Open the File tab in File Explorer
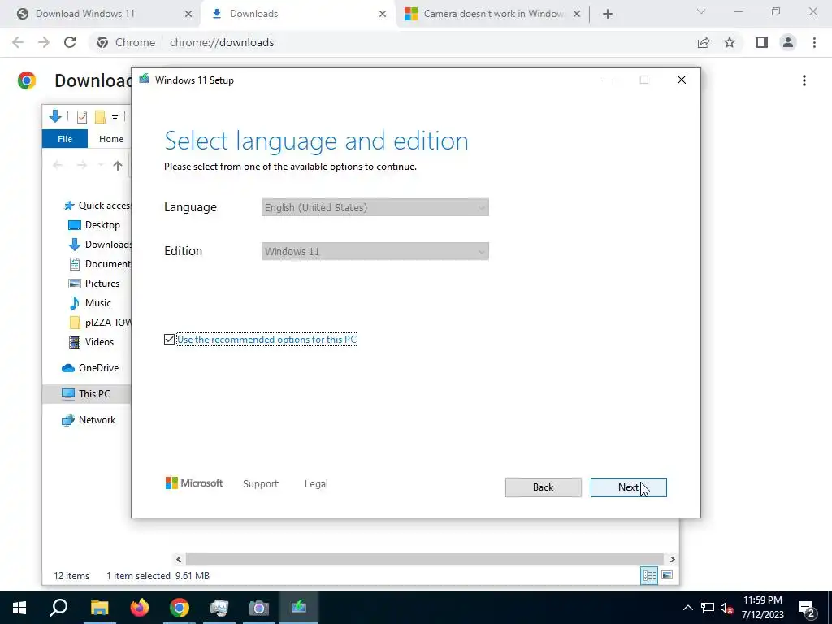 (x=65, y=138)
